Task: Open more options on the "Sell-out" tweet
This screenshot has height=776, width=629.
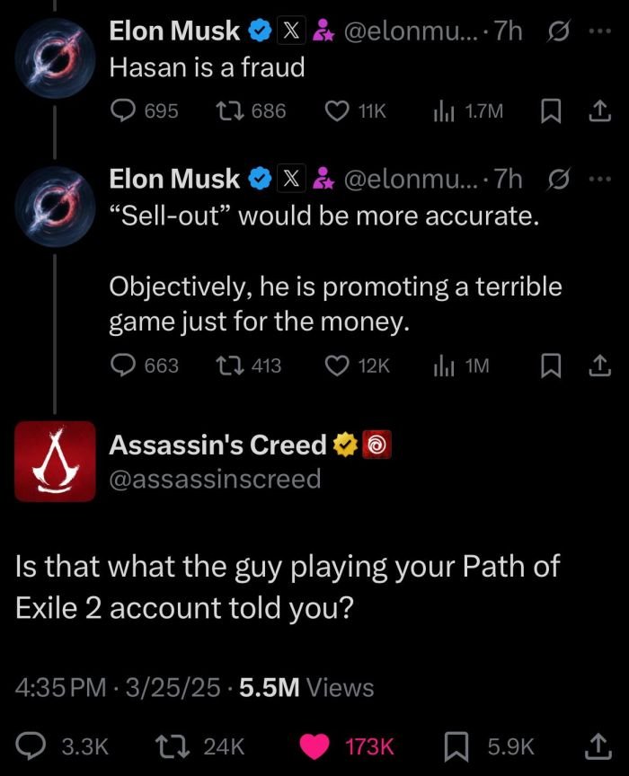Action: coord(598,179)
